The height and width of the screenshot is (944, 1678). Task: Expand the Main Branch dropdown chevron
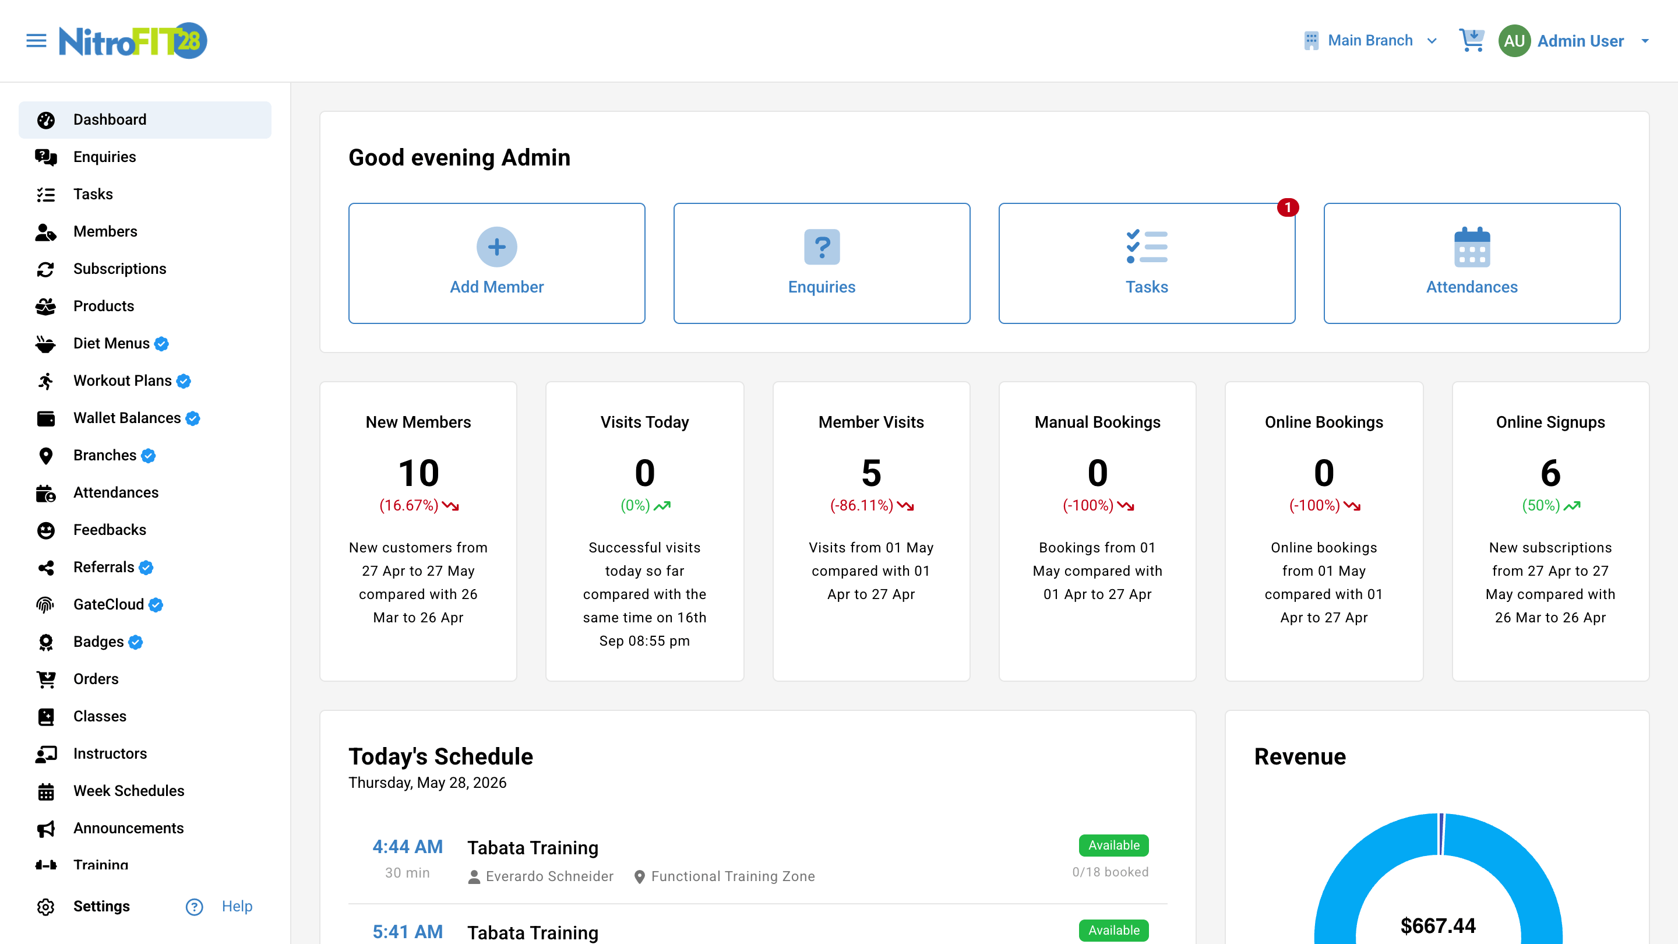coord(1432,41)
